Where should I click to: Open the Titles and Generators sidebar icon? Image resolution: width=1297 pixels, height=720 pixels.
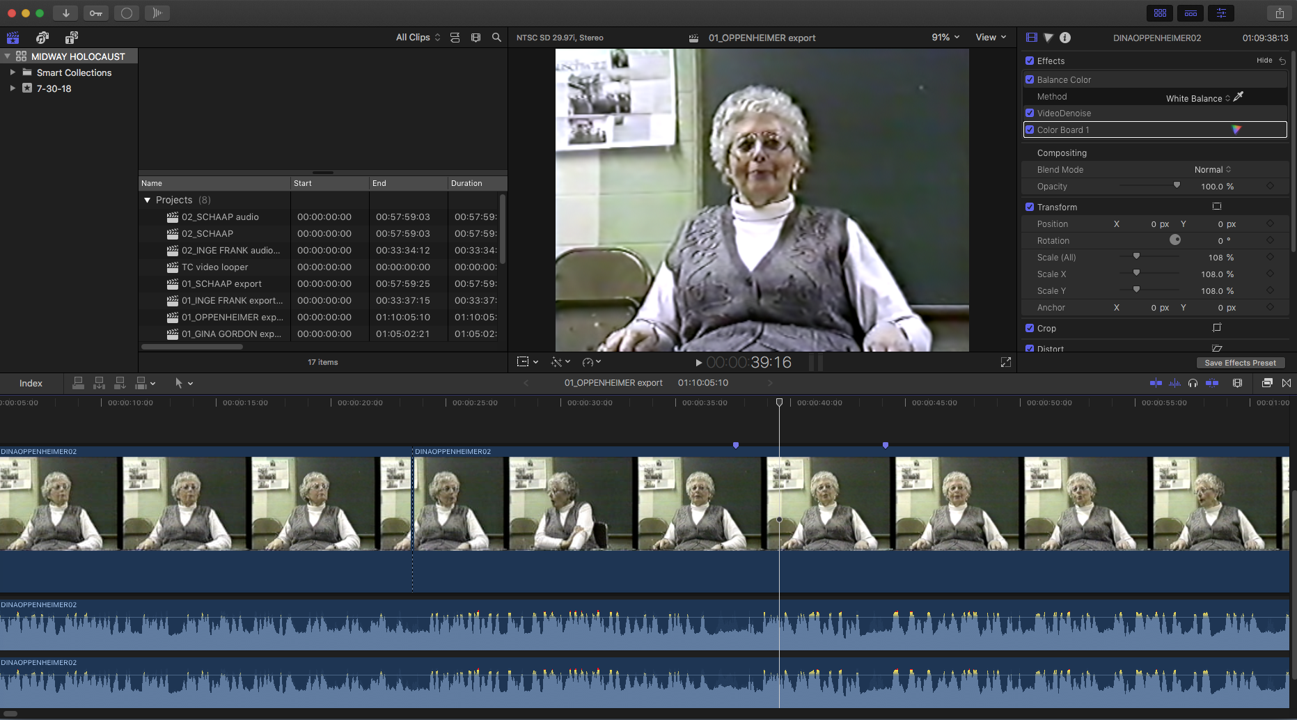click(71, 38)
